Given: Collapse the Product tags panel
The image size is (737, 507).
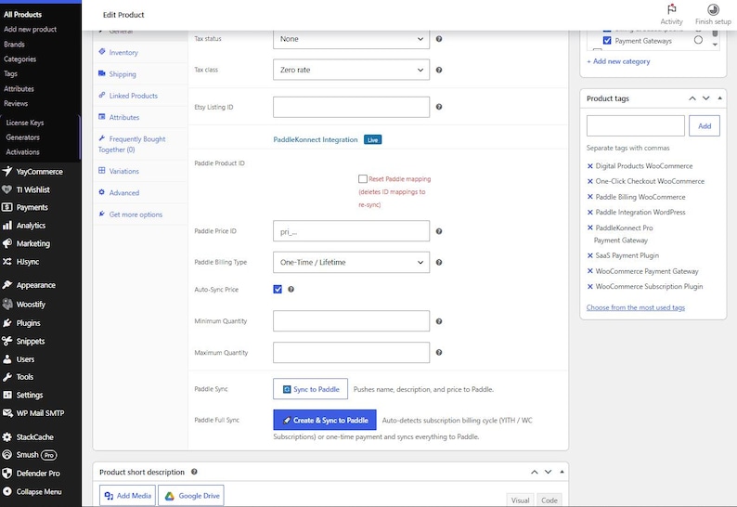Looking at the screenshot, I should point(719,98).
